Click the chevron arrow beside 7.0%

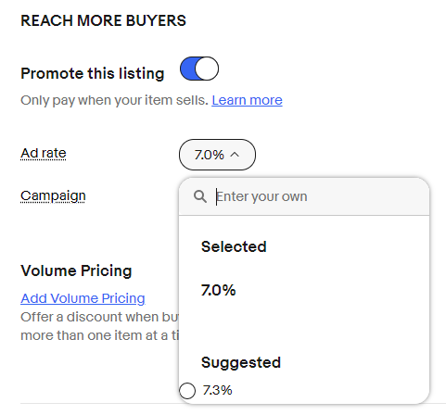click(x=235, y=154)
